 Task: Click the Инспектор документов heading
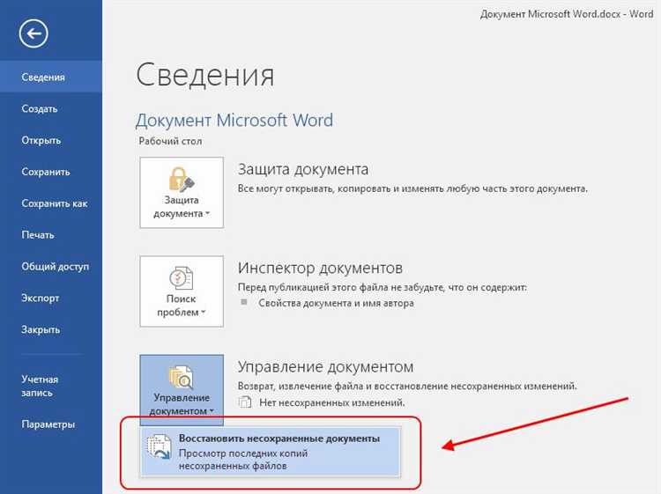321,268
